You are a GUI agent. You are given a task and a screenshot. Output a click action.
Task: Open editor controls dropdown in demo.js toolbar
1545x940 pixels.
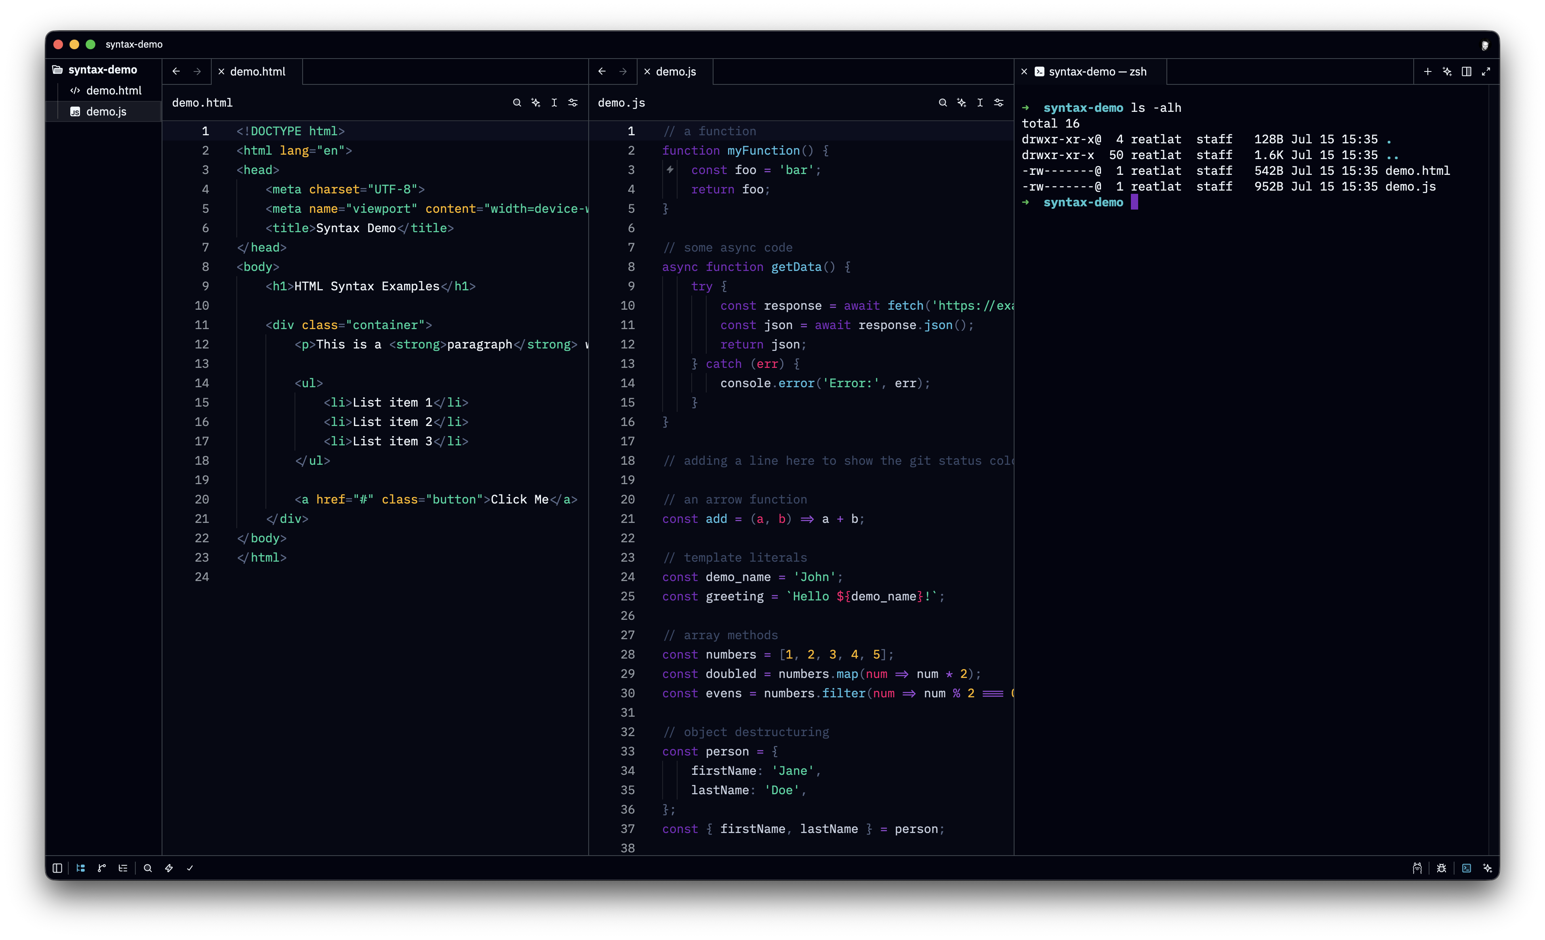tap(999, 102)
